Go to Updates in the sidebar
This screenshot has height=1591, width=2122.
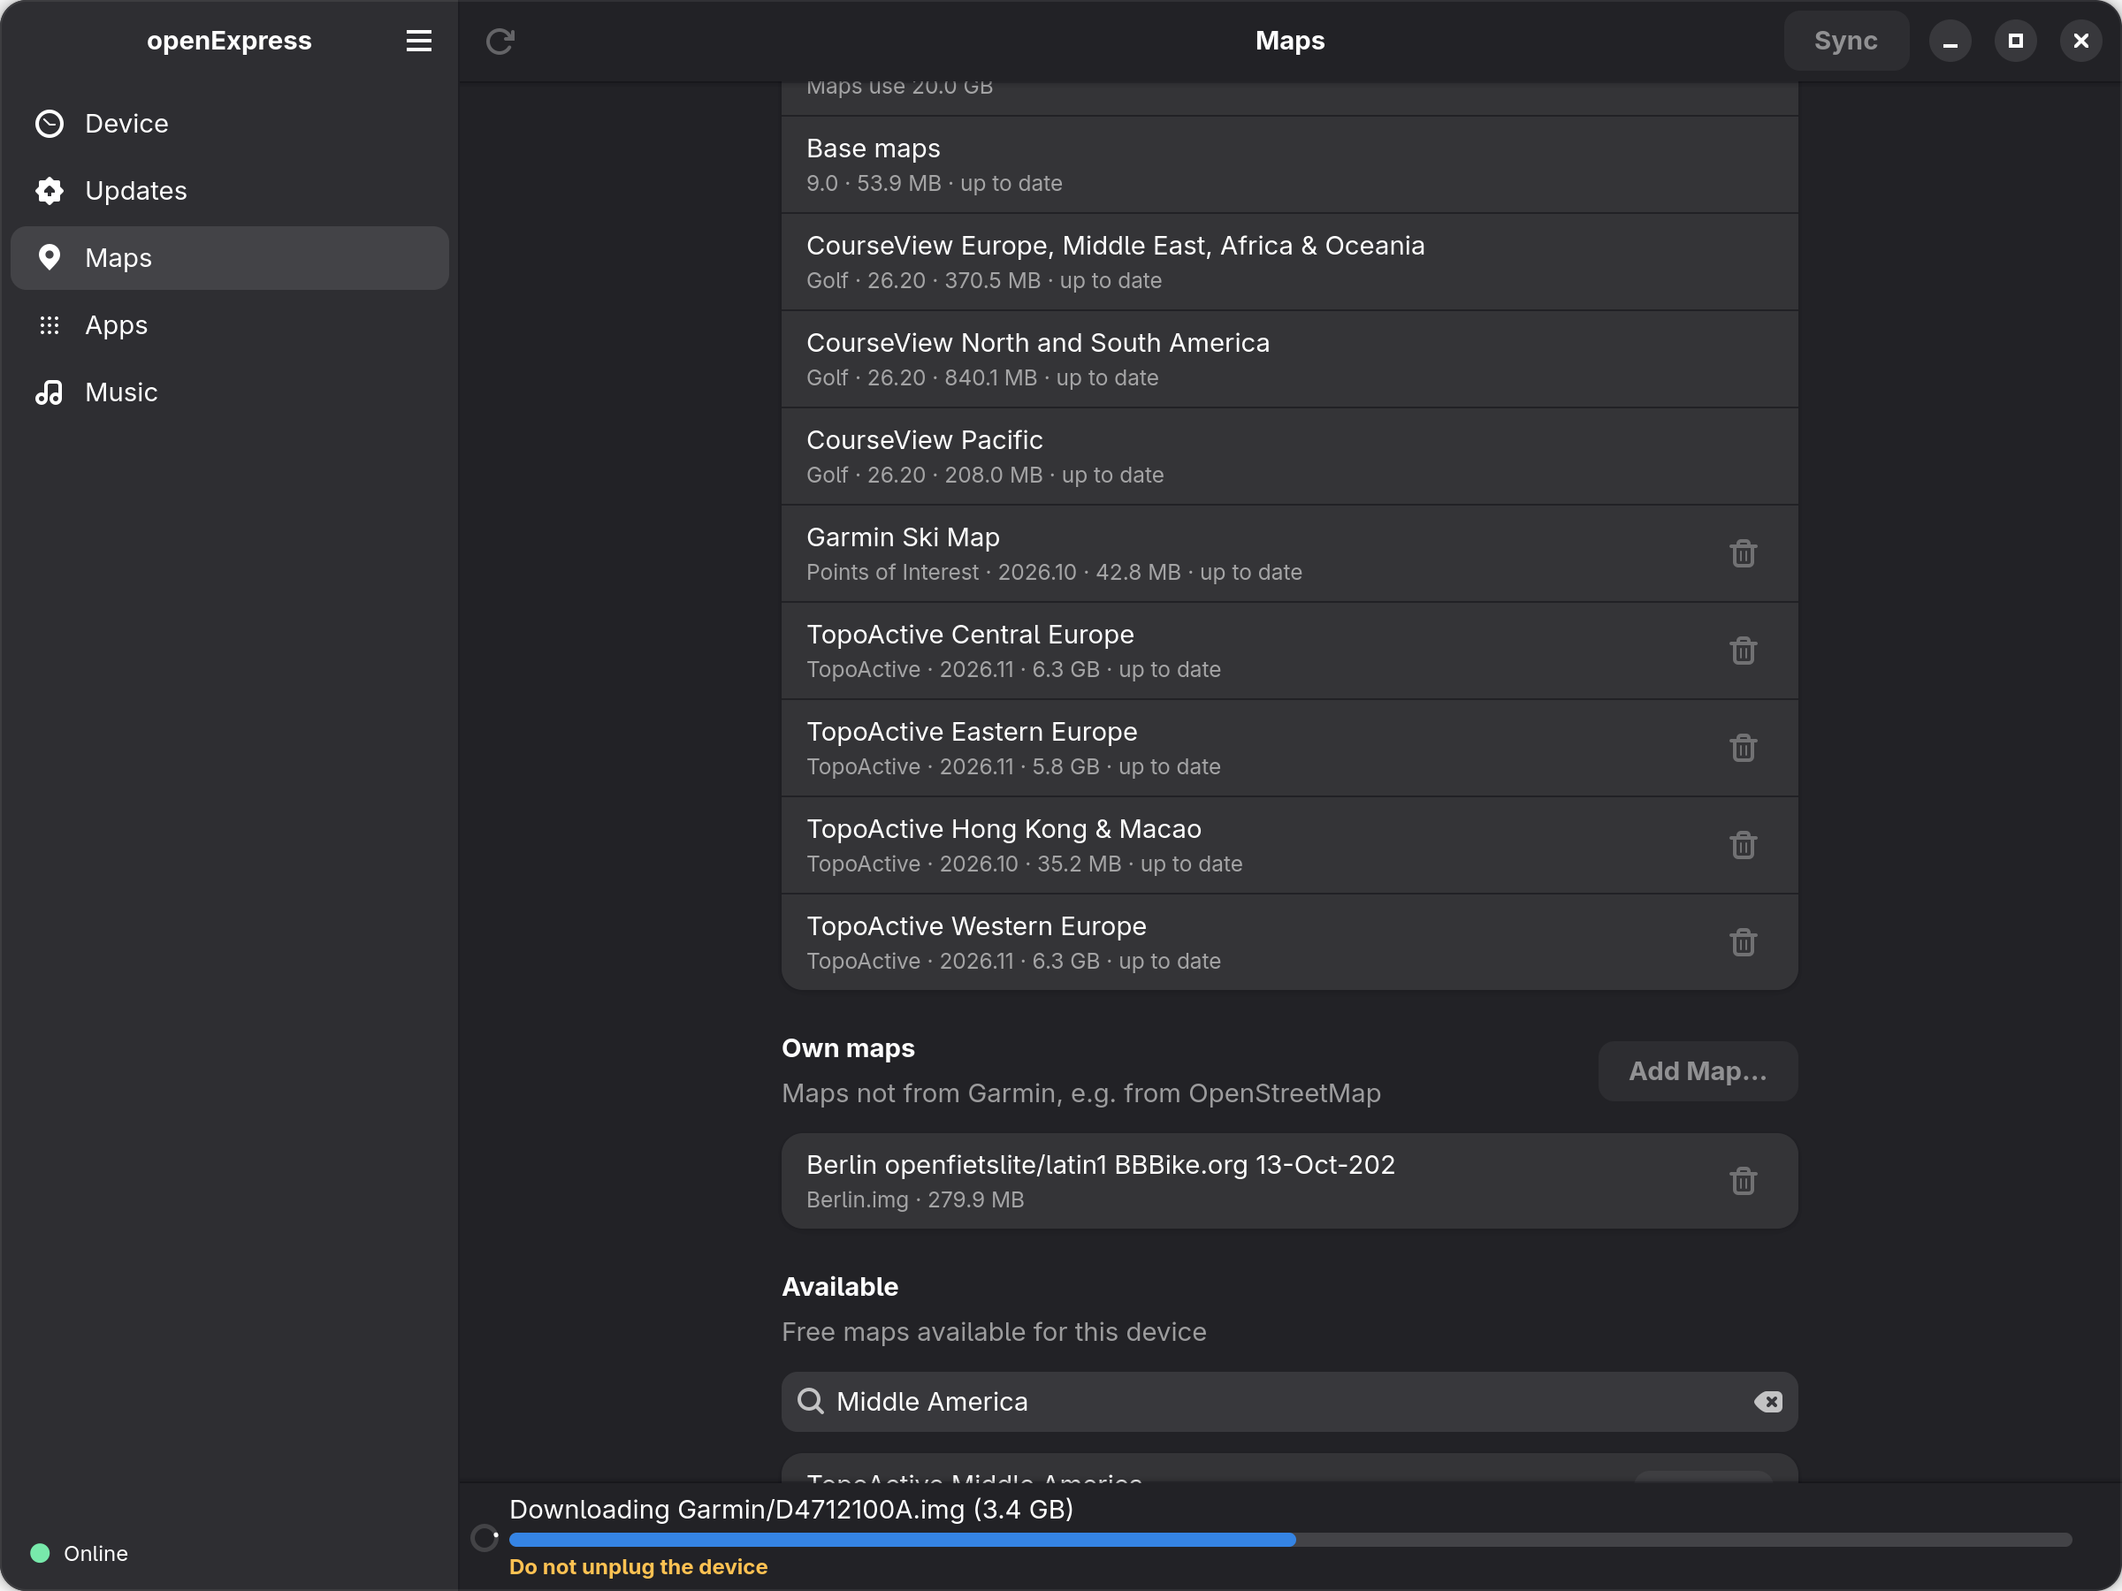click(x=229, y=191)
